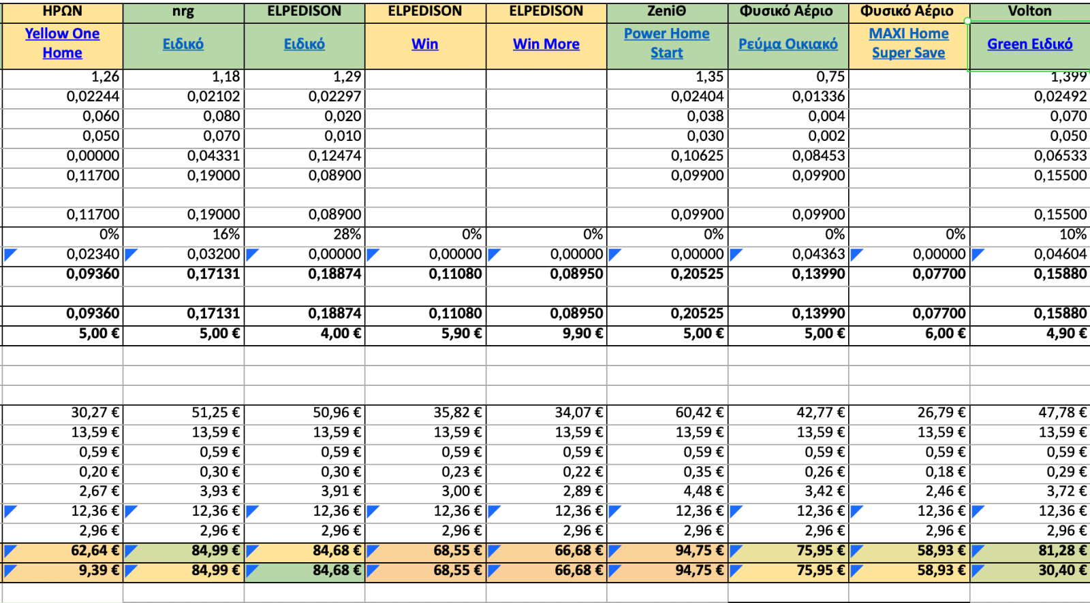Viewport: 1090px width, 603px height.
Task: Select the cell showing 0,10625
Action: click(x=667, y=157)
